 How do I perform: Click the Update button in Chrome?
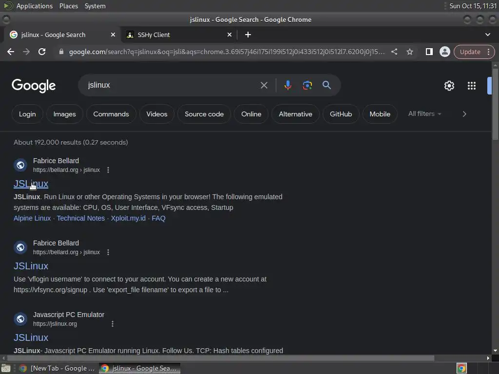point(470,52)
